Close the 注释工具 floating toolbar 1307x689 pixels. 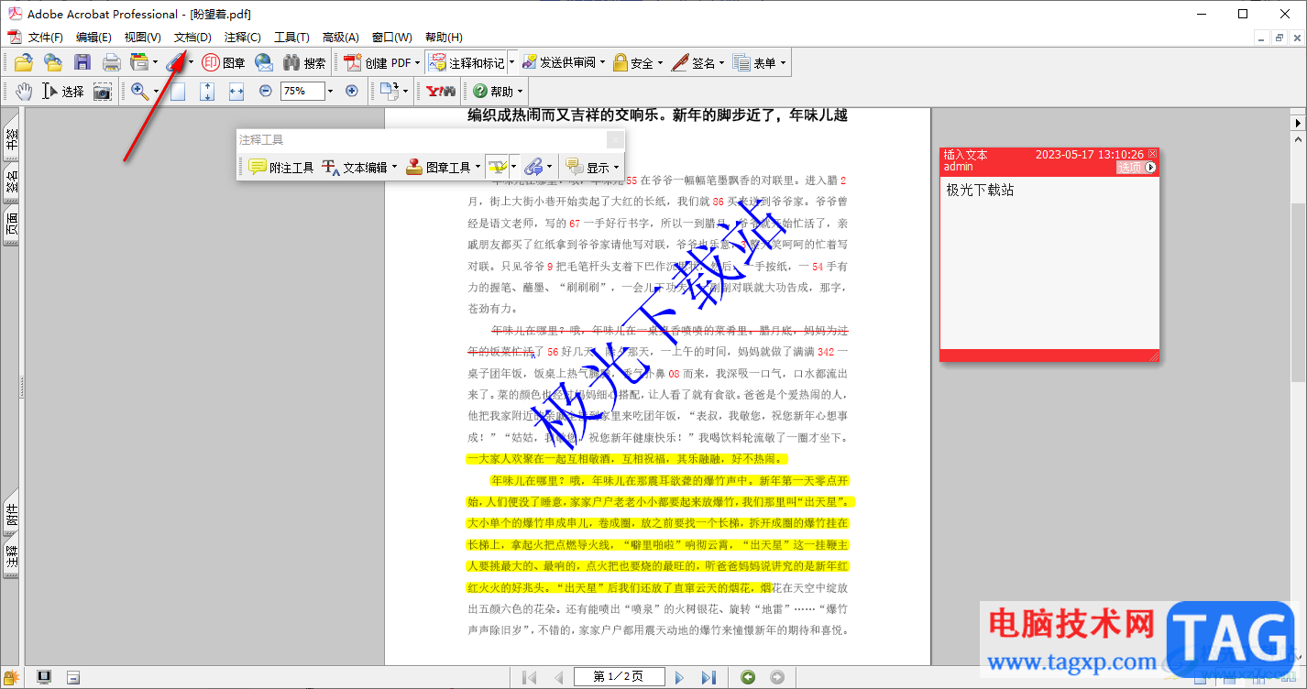coord(616,140)
